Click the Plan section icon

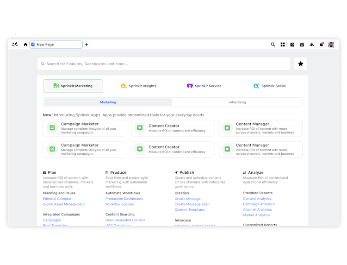(44, 172)
